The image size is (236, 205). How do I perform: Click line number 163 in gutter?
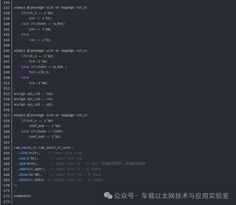(6, 148)
